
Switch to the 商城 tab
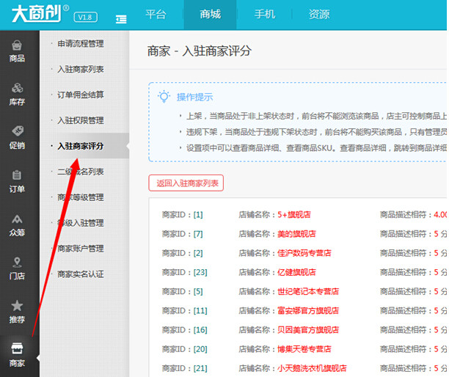tap(210, 15)
